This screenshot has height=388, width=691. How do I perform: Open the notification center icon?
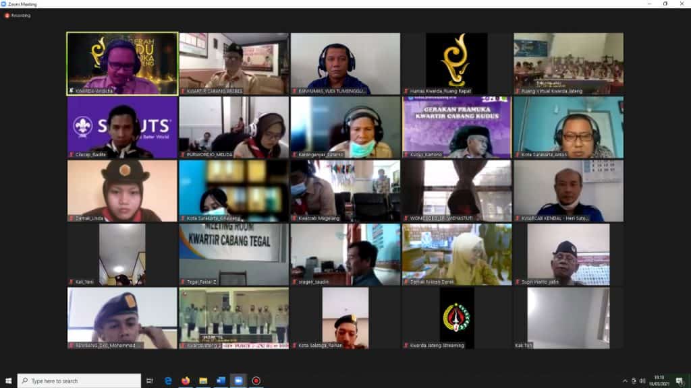coord(679,381)
